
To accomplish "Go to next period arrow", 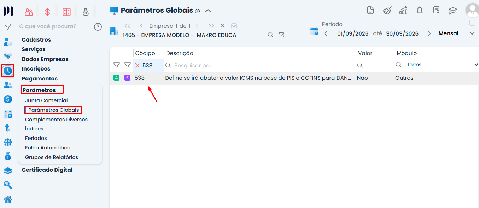I will (x=430, y=34).
